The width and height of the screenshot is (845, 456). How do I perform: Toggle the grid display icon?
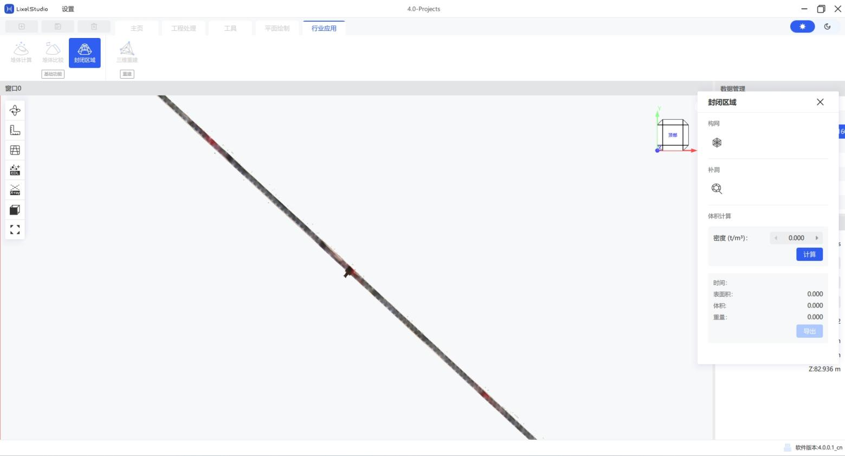[15, 150]
